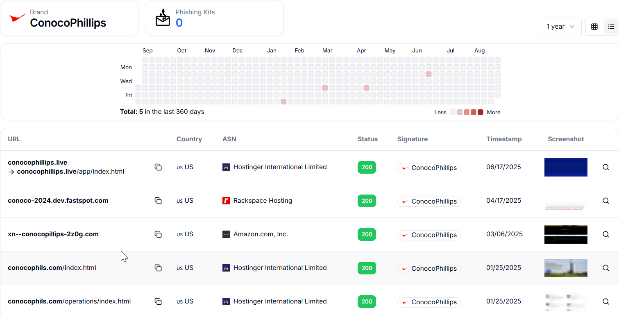
Task: Copy the xn--conocopillips-2z0g.com URL
Action: 158,234
